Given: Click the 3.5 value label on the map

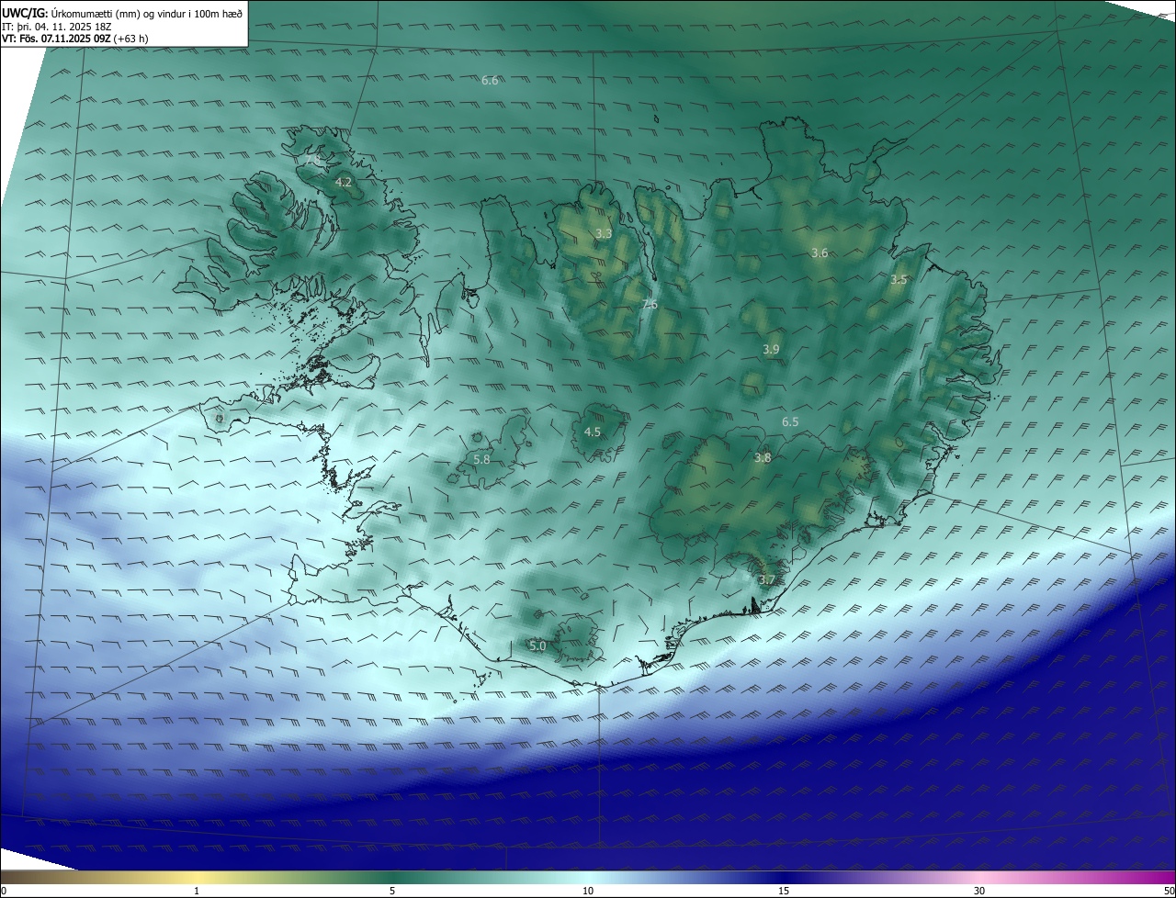Looking at the screenshot, I should tap(899, 280).
